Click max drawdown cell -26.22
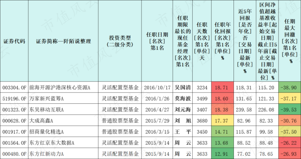 [290, 142]
